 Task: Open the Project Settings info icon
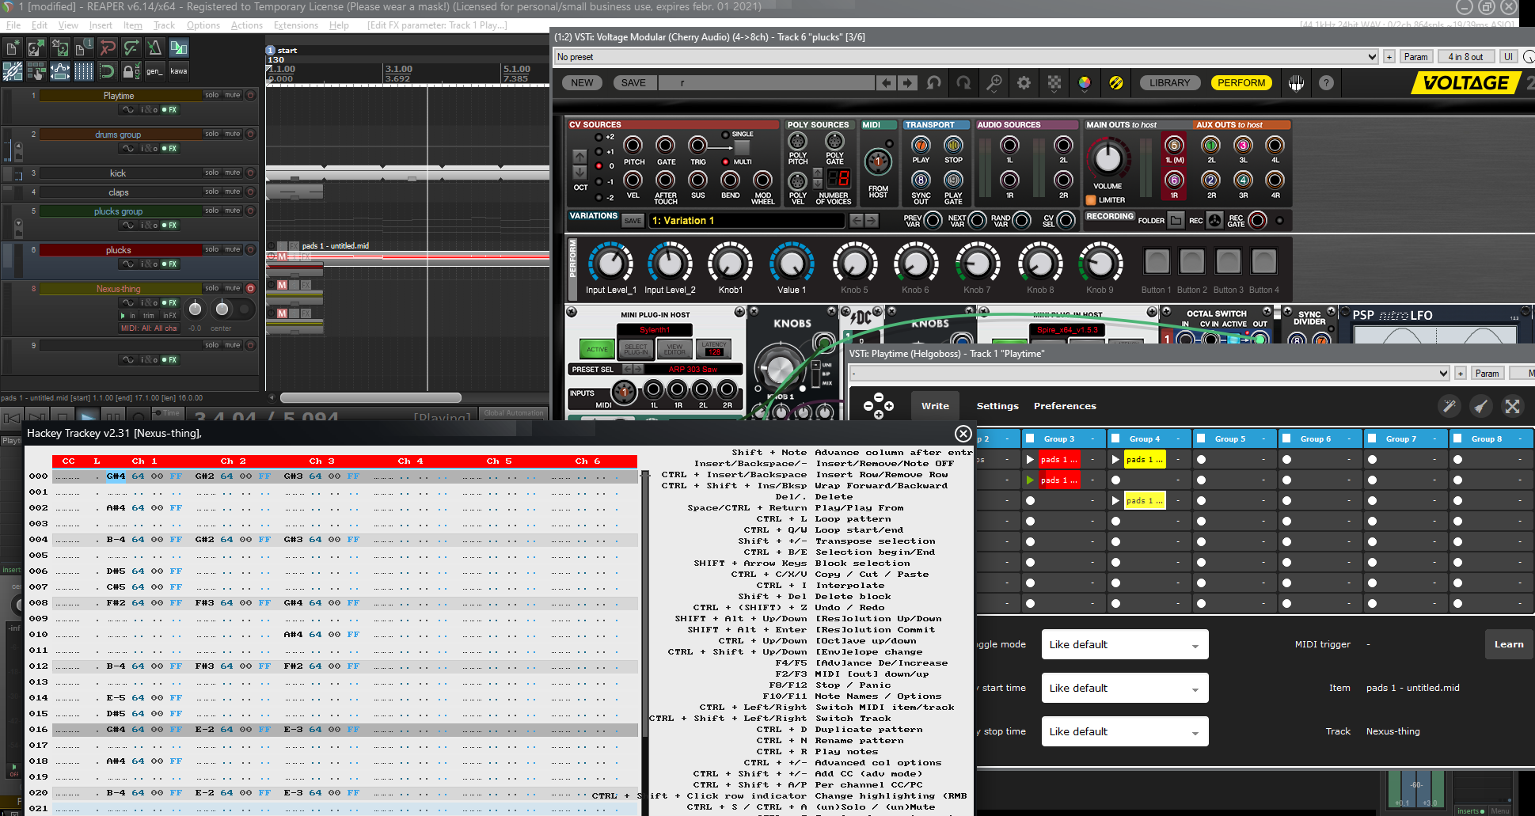coord(84,48)
